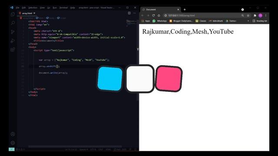
Task: Click the Chrome address bar URL
Action: tap(182, 16)
